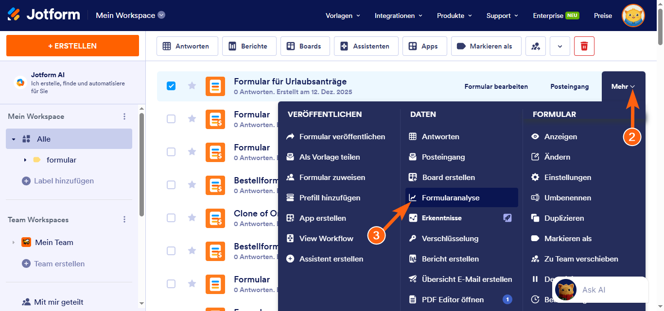664x311 pixels.
Task: Click the Ask AI avatar icon
Action: tap(566, 289)
